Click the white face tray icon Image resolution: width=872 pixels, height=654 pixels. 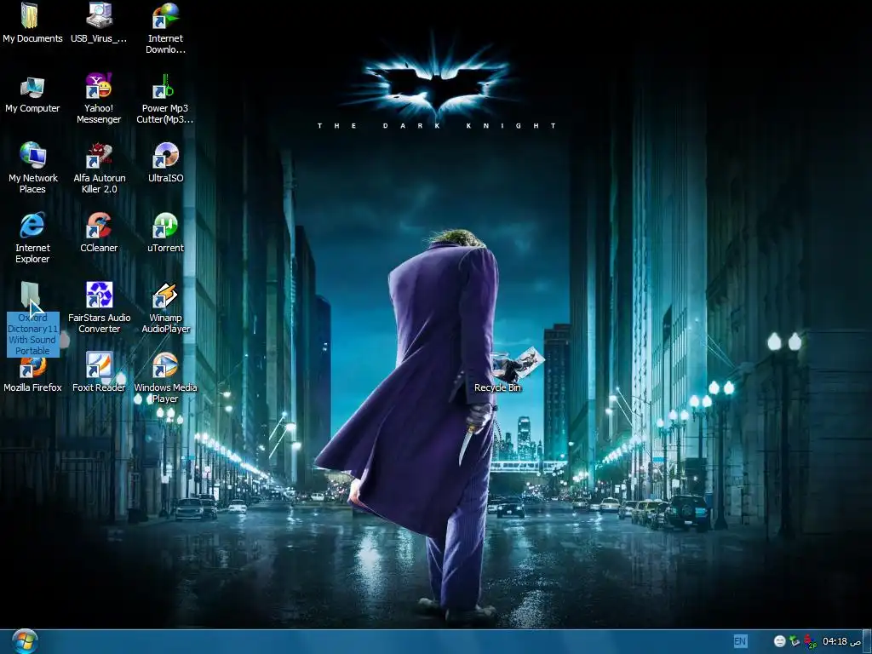[x=780, y=641]
